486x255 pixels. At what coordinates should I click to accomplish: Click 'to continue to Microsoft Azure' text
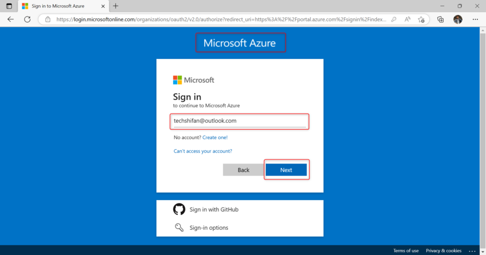click(206, 106)
